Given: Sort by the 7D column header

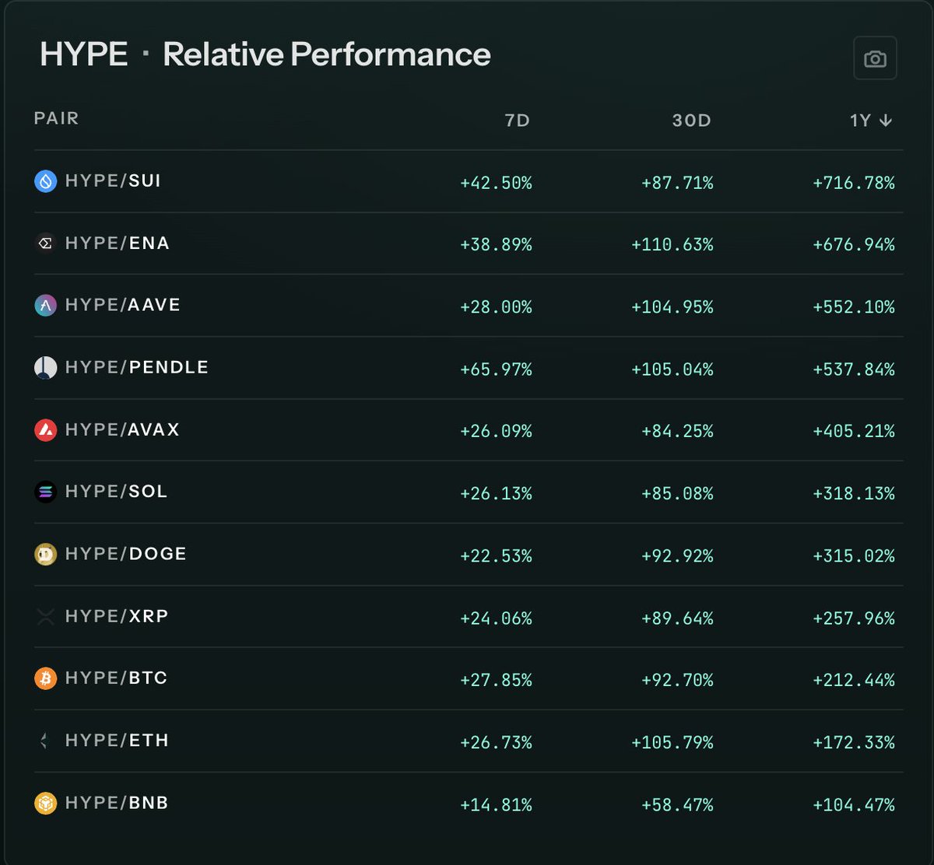Looking at the screenshot, I should [x=517, y=121].
